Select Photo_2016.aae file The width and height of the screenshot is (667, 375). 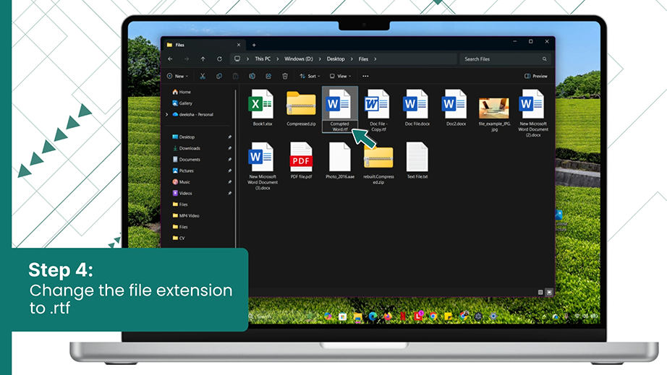[340, 160]
